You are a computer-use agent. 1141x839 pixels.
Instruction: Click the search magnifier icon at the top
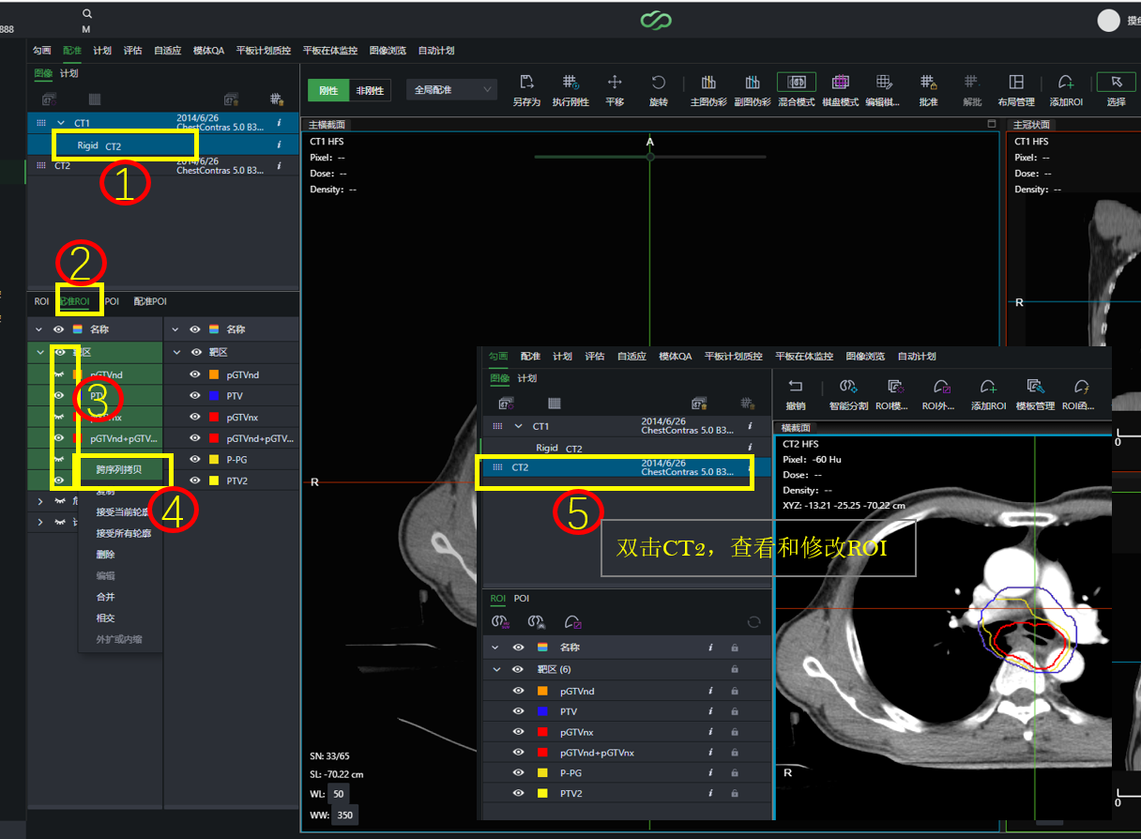click(87, 14)
